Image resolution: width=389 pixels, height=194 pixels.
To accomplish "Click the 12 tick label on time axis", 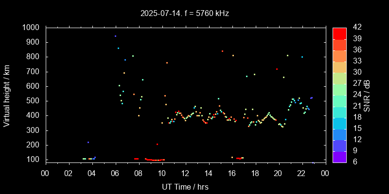I will tap(185, 173).
